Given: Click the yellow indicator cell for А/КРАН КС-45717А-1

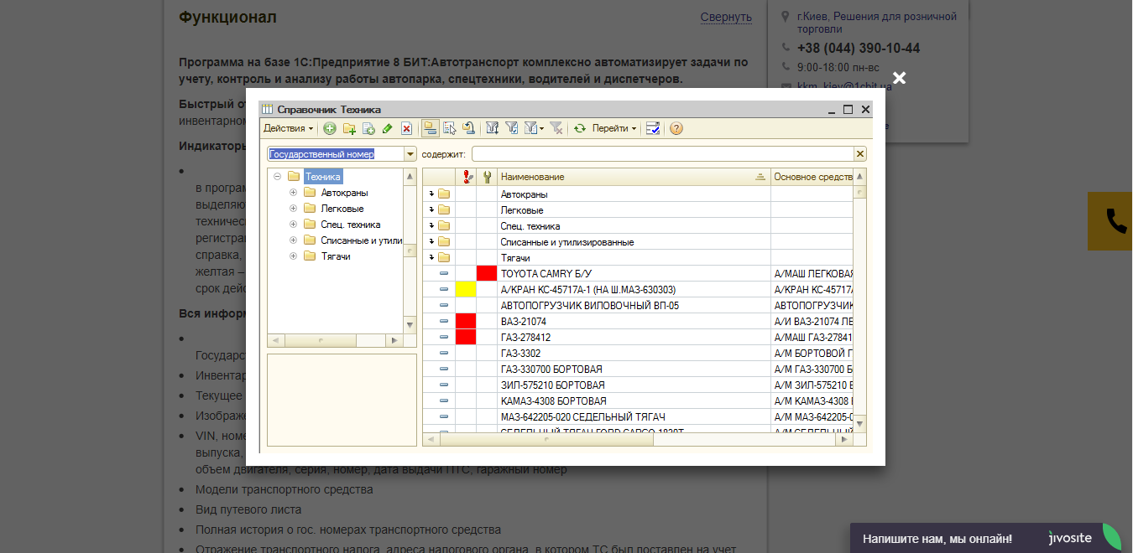Looking at the screenshot, I should click(x=466, y=289).
